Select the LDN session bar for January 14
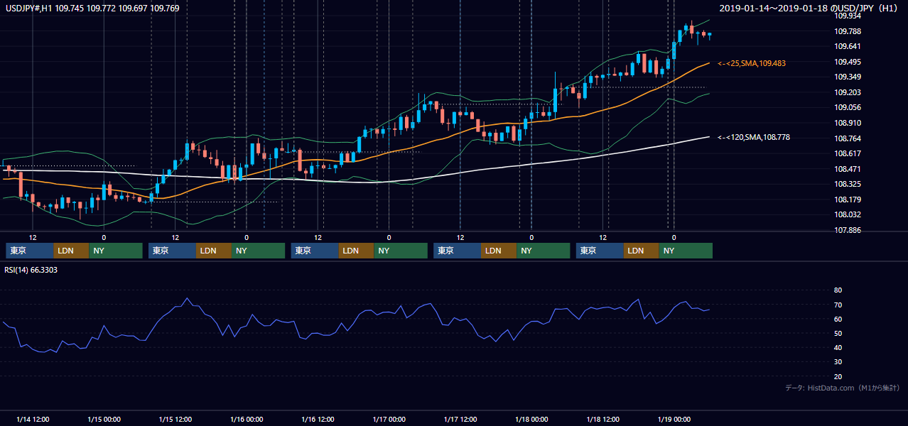The width and height of the screenshot is (908, 426). tap(72, 251)
